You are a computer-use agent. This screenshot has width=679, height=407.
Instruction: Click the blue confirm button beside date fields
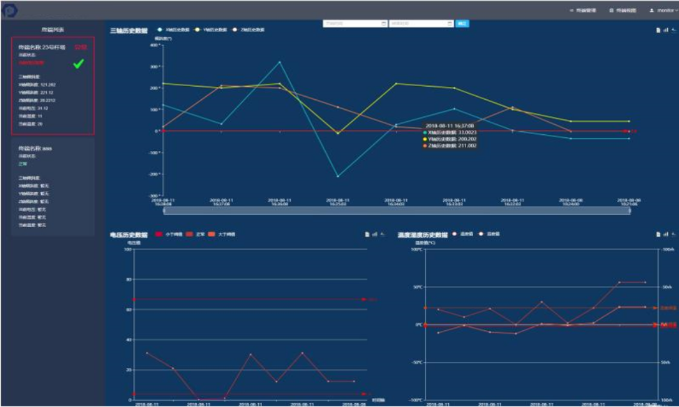point(462,23)
